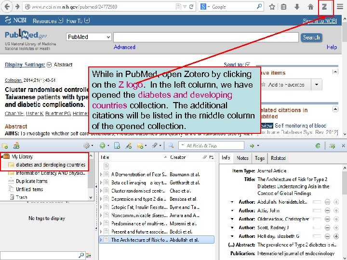Click the Google search box in browser toolbar
Image resolution: width=347 pixels, height=260 pixels.
tap(231, 7)
